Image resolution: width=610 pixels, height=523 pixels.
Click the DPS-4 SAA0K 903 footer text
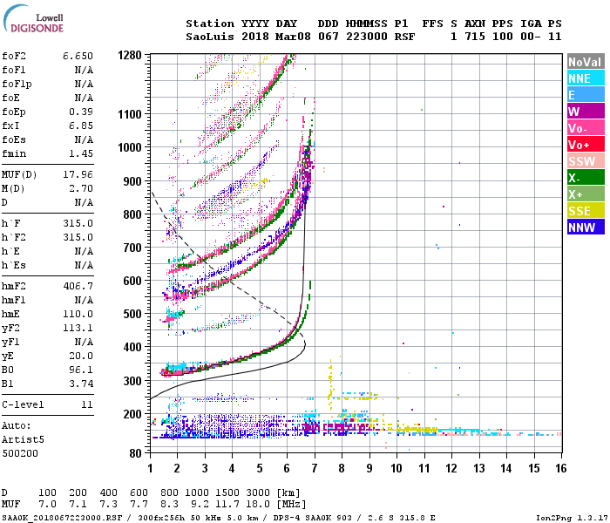pyautogui.click(x=312, y=518)
